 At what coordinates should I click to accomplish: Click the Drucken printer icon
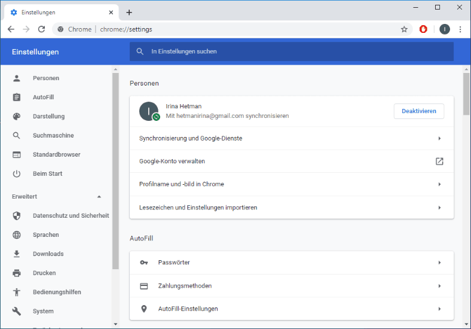[x=17, y=273]
